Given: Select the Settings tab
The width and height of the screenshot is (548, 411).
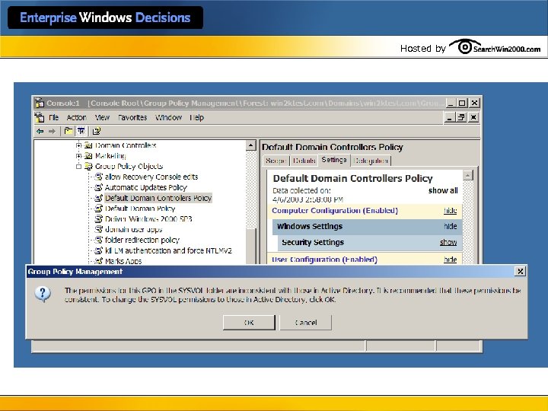Looking at the screenshot, I should click(x=334, y=160).
